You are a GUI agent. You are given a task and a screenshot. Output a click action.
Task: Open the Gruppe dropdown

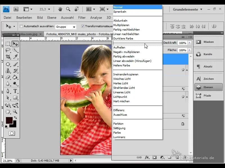(x=66, y=27)
